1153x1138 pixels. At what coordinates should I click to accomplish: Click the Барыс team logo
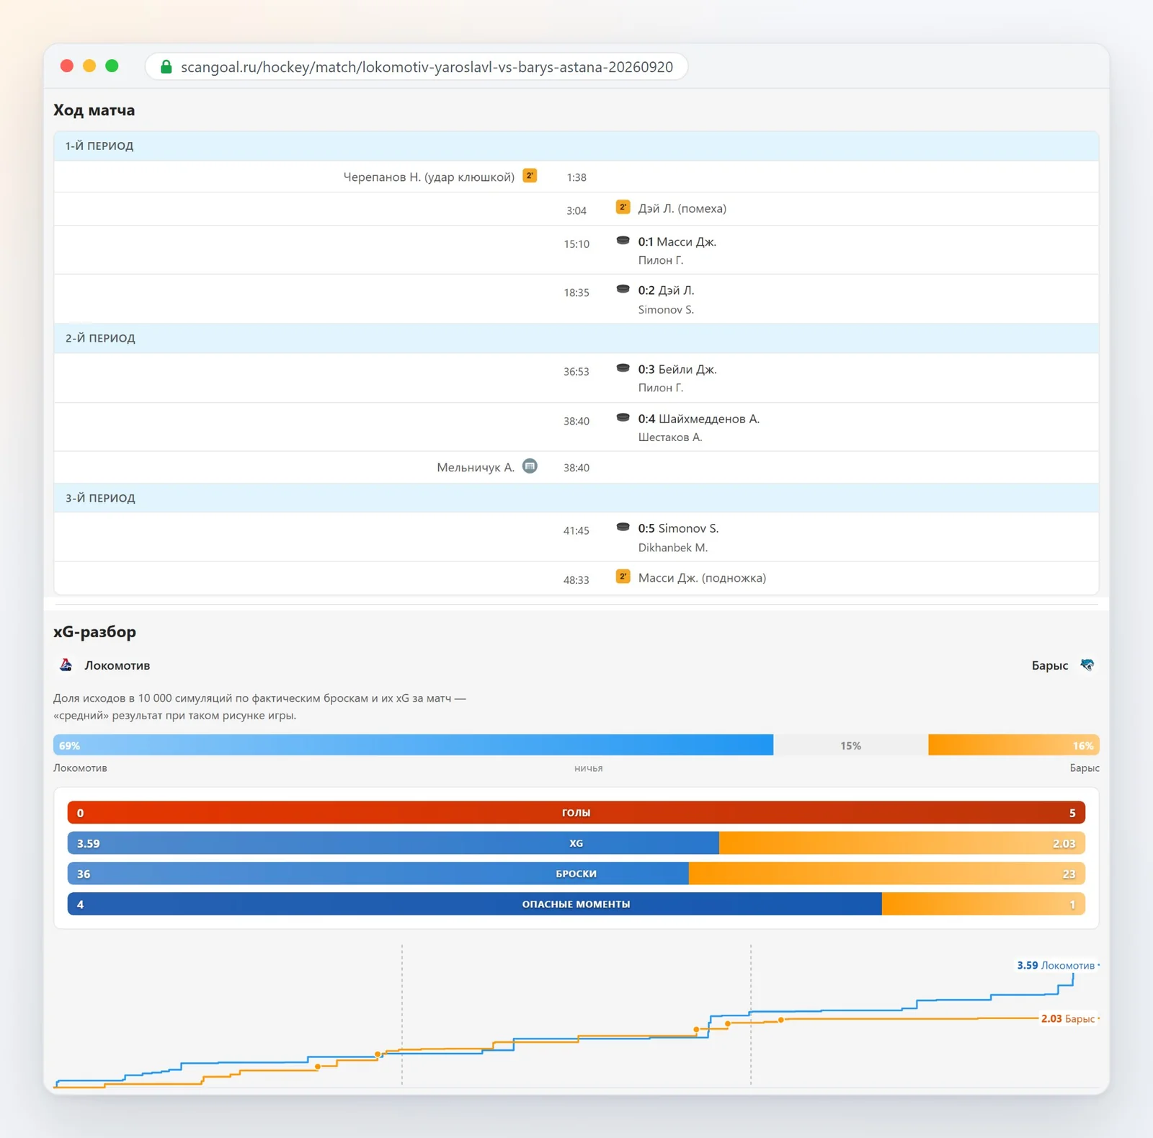coord(1087,664)
